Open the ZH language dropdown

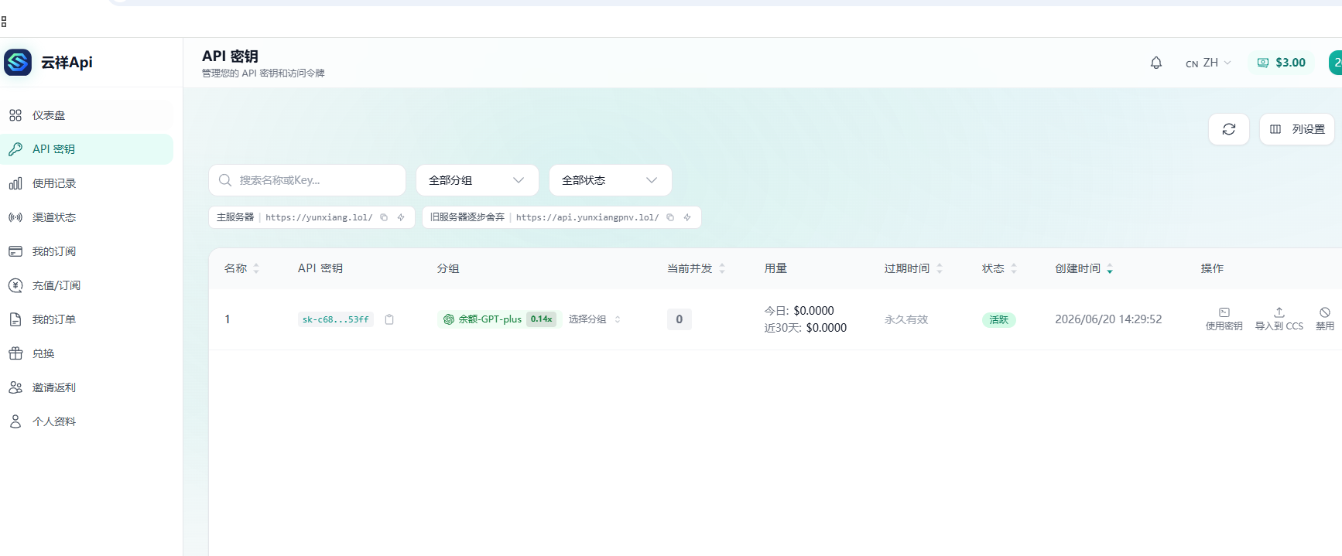(x=1208, y=63)
